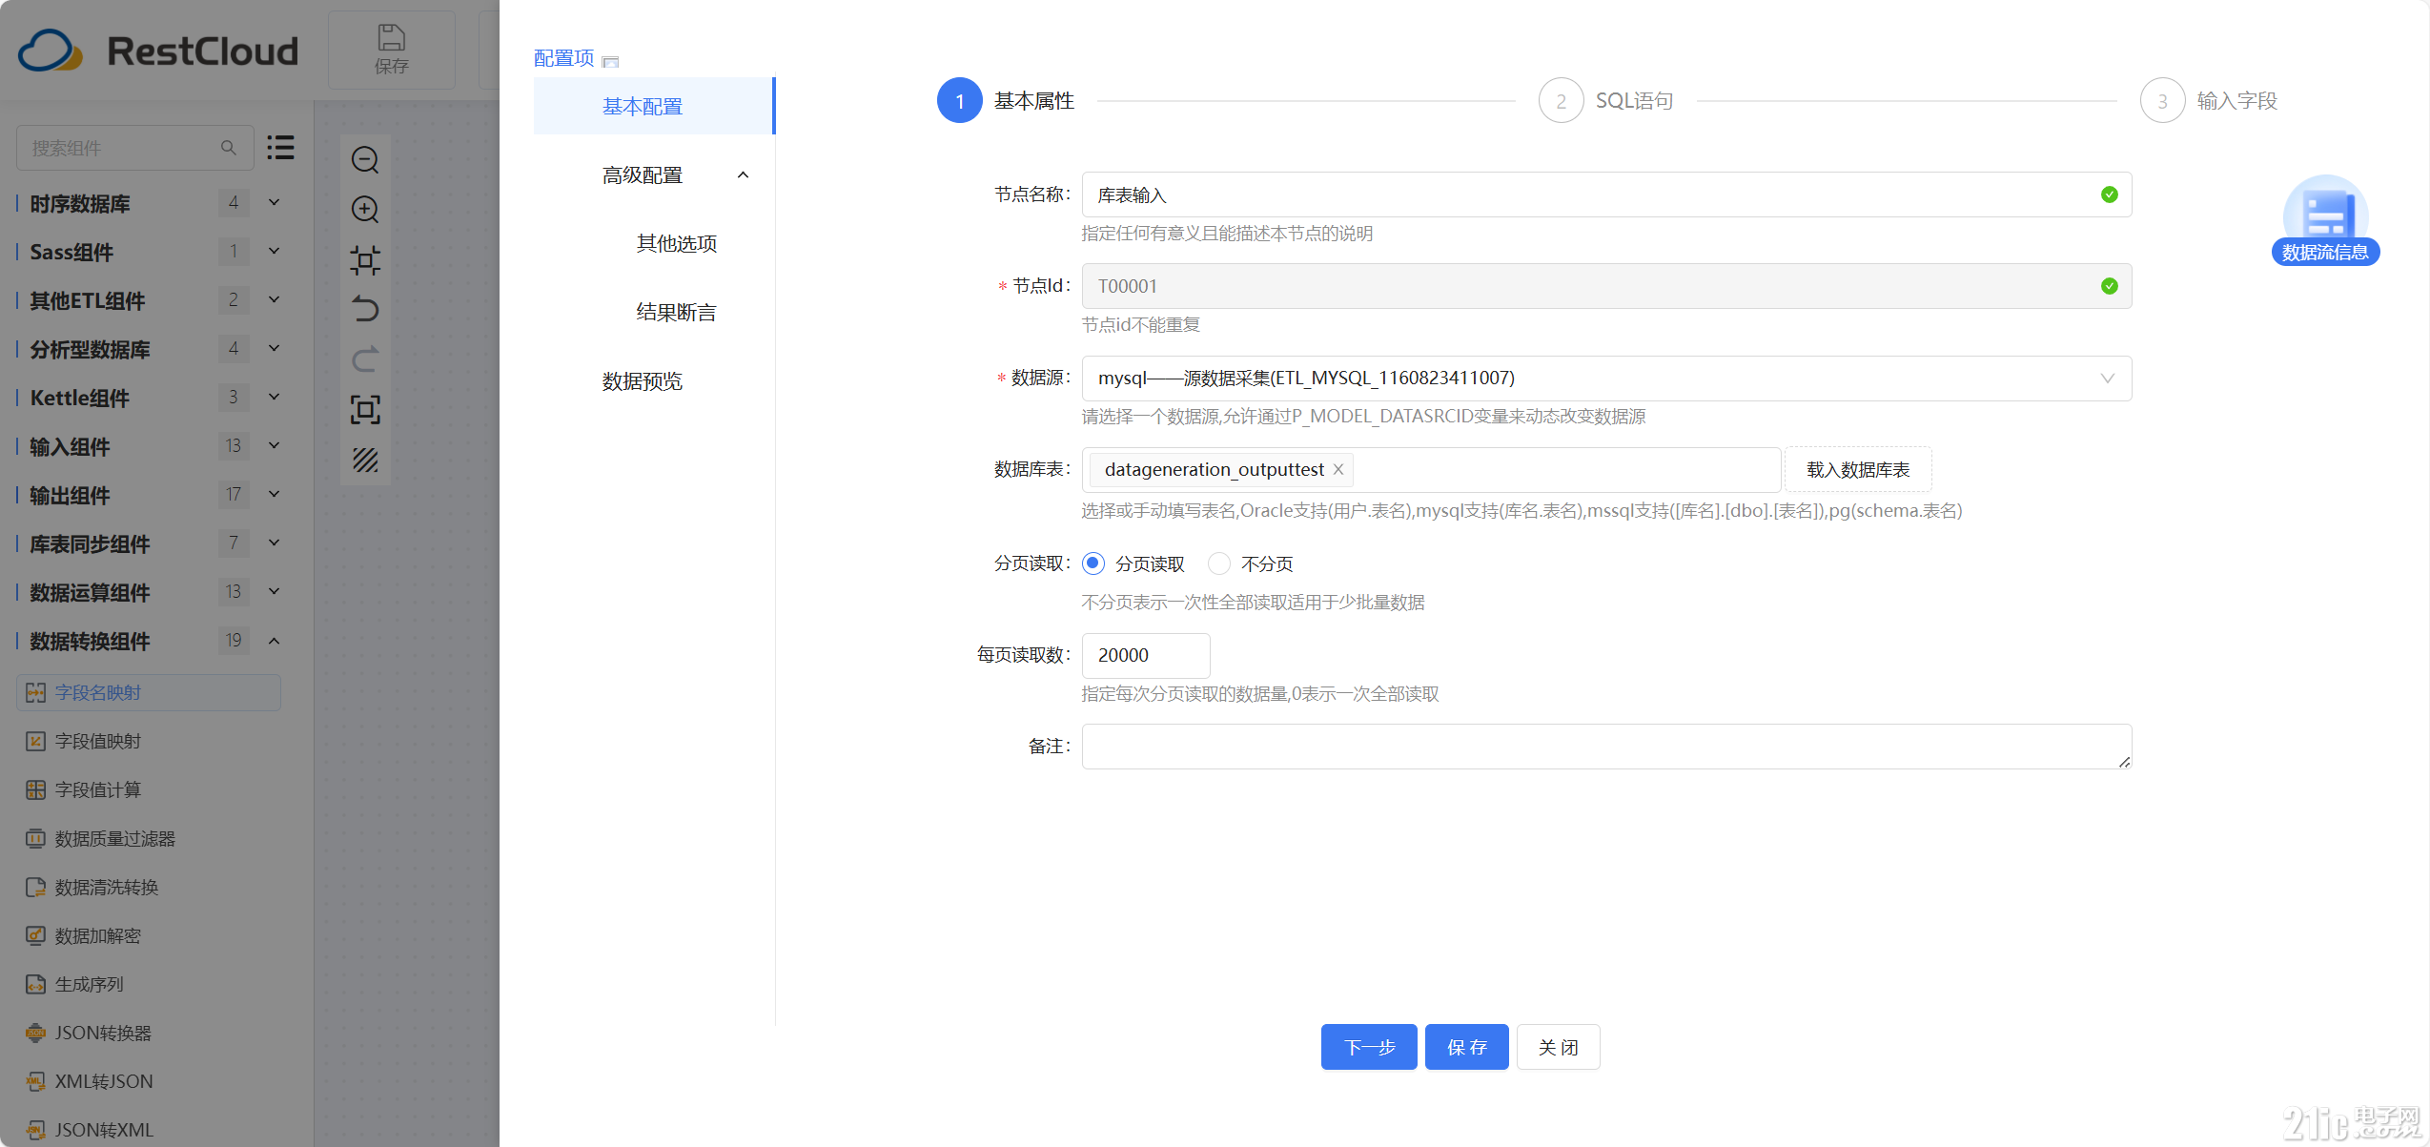Remove the datageneration_outputtest table tag
The width and height of the screenshot is (2430, 1147).
[1338, 469]
